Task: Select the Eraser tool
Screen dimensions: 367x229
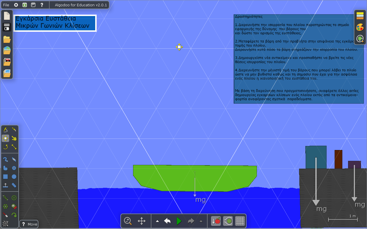Action: click(14, 159)
